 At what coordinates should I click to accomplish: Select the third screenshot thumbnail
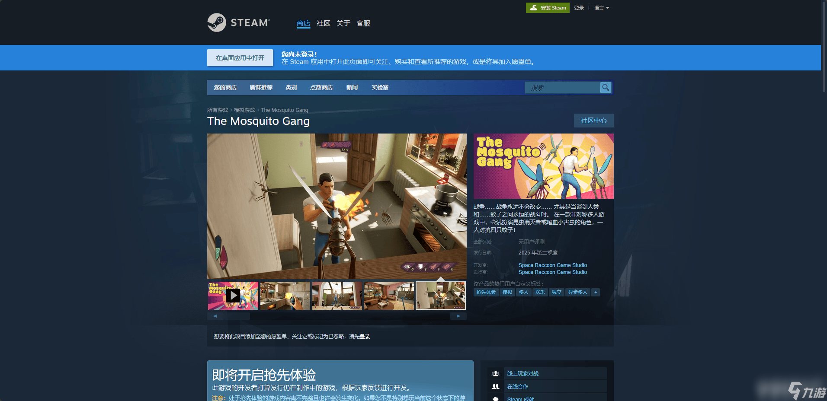337,296
